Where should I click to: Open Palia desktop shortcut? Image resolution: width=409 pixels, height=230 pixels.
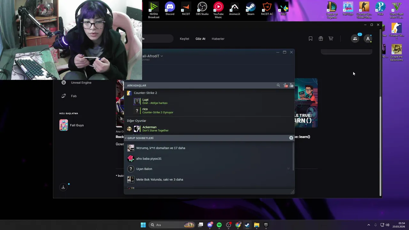coord(380,9)
